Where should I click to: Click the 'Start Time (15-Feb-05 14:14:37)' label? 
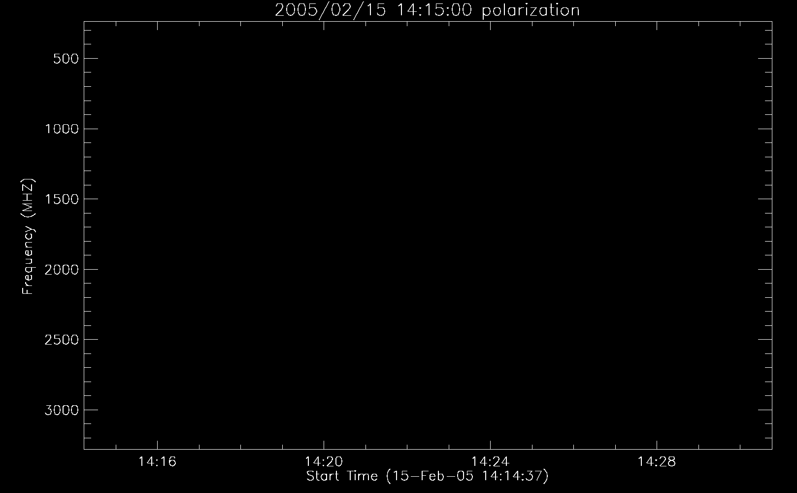(x=427, y=476)
